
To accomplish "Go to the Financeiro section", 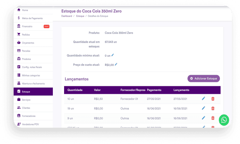I will click(x=33, y=26).
